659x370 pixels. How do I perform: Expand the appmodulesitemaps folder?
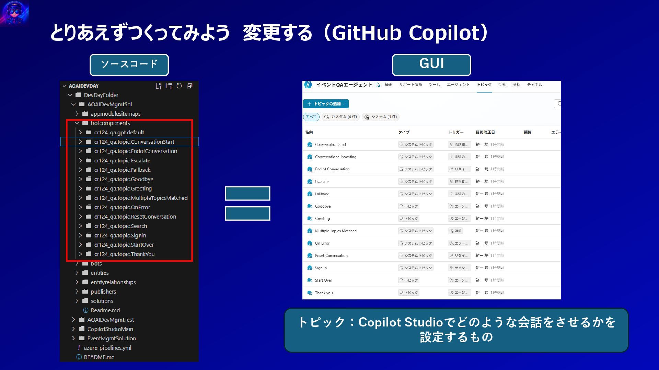(77, 114)
